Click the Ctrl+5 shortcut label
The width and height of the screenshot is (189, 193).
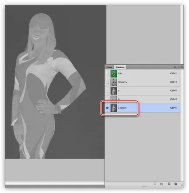173,99
